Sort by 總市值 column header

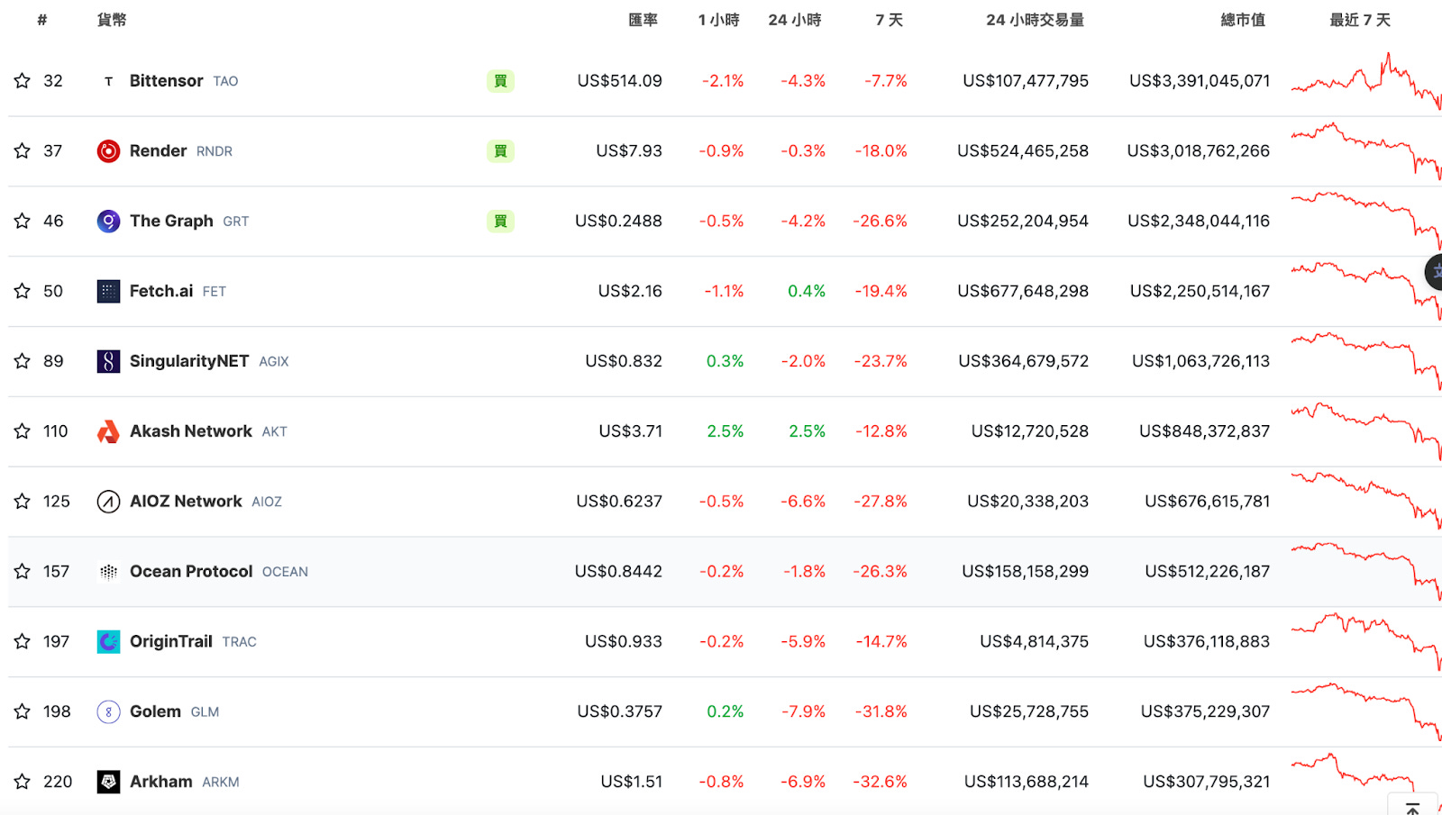pos(1243,20)
